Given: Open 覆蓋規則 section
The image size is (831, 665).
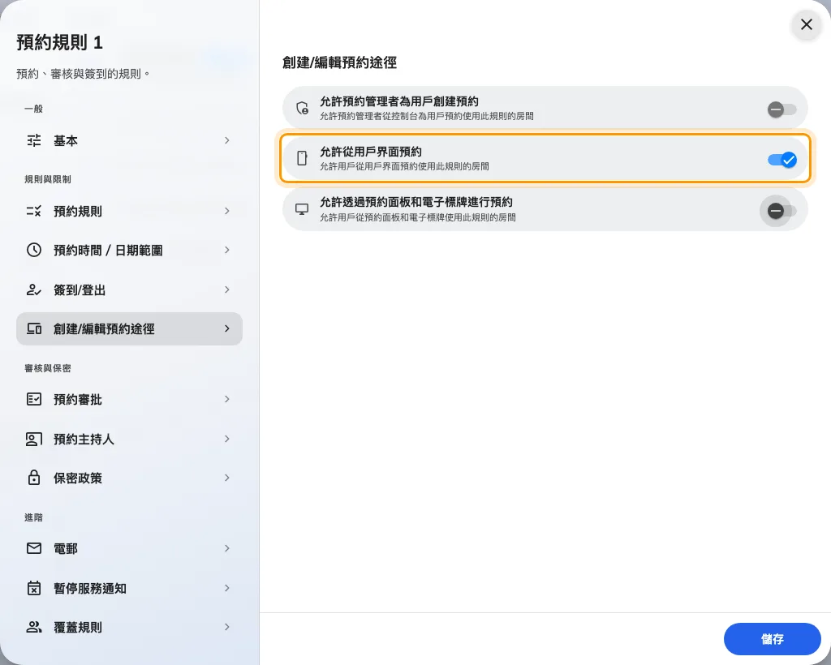Looking at the screenshot, I should coord(129,627).
